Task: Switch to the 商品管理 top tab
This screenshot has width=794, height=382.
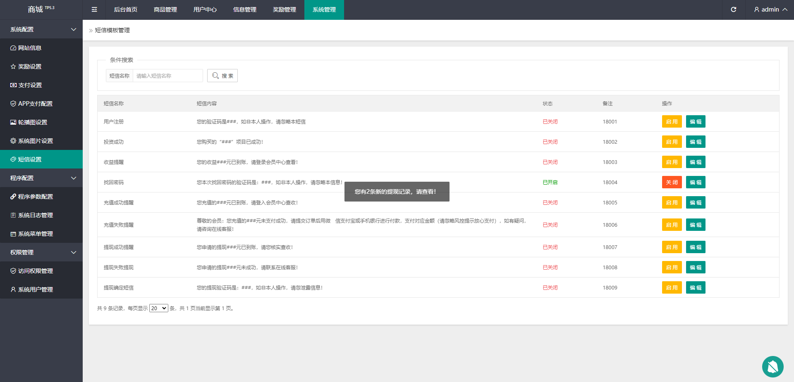Action: click(x=165, y=9)
